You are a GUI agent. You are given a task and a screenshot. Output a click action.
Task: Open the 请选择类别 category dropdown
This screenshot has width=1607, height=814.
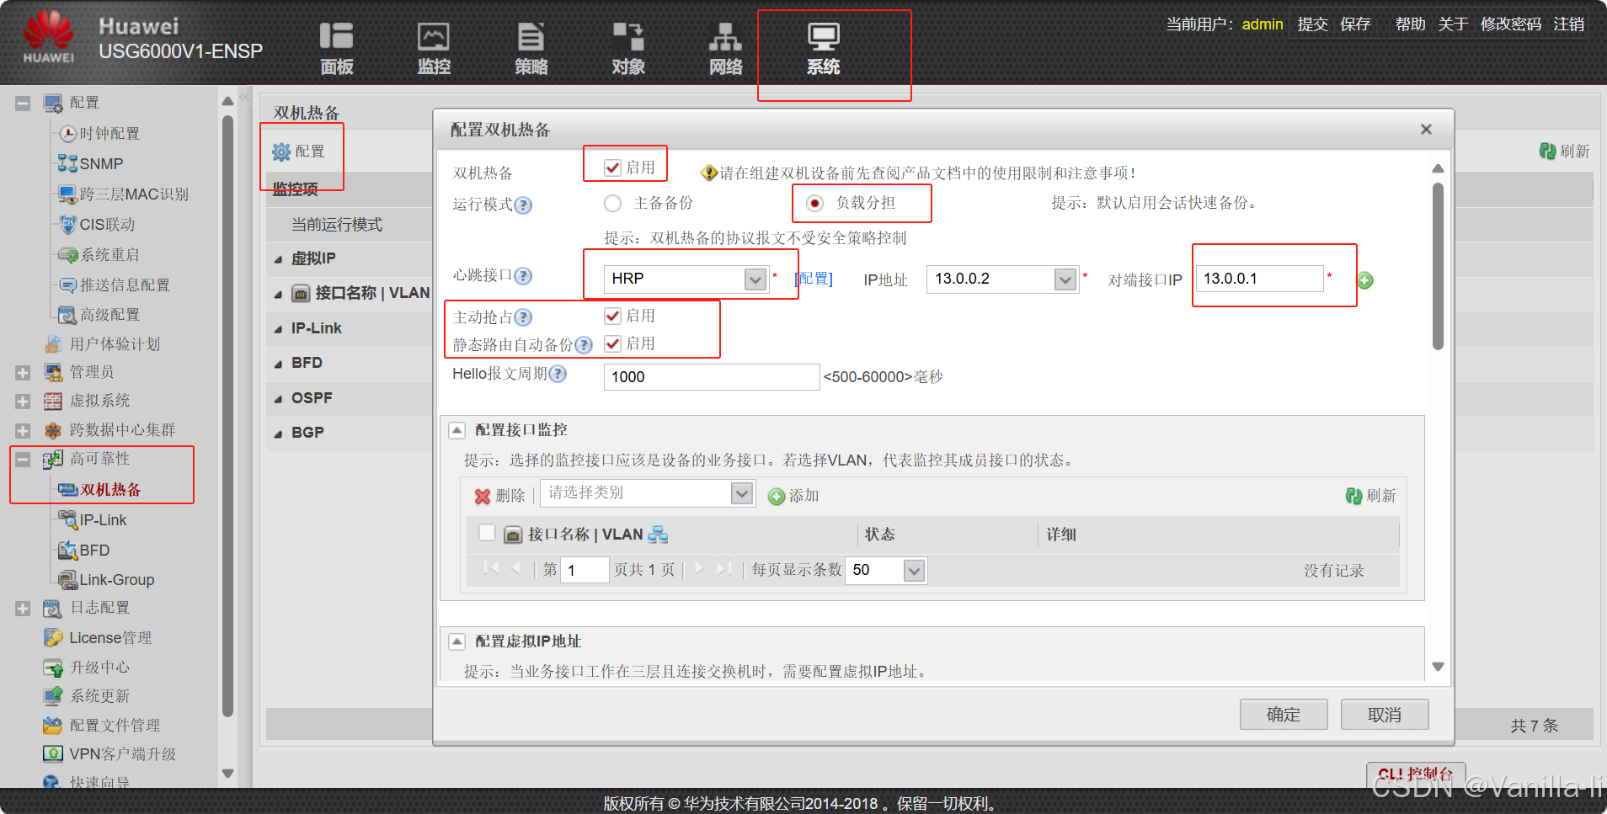click(x=741, y=493)
